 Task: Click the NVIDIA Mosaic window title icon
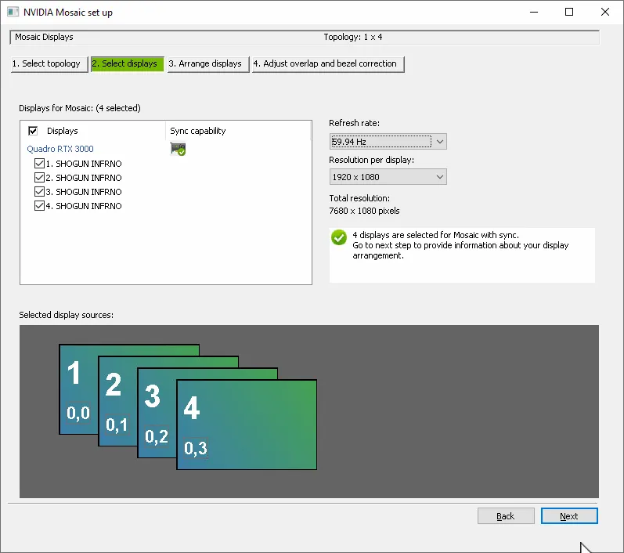tap(13, 12)
